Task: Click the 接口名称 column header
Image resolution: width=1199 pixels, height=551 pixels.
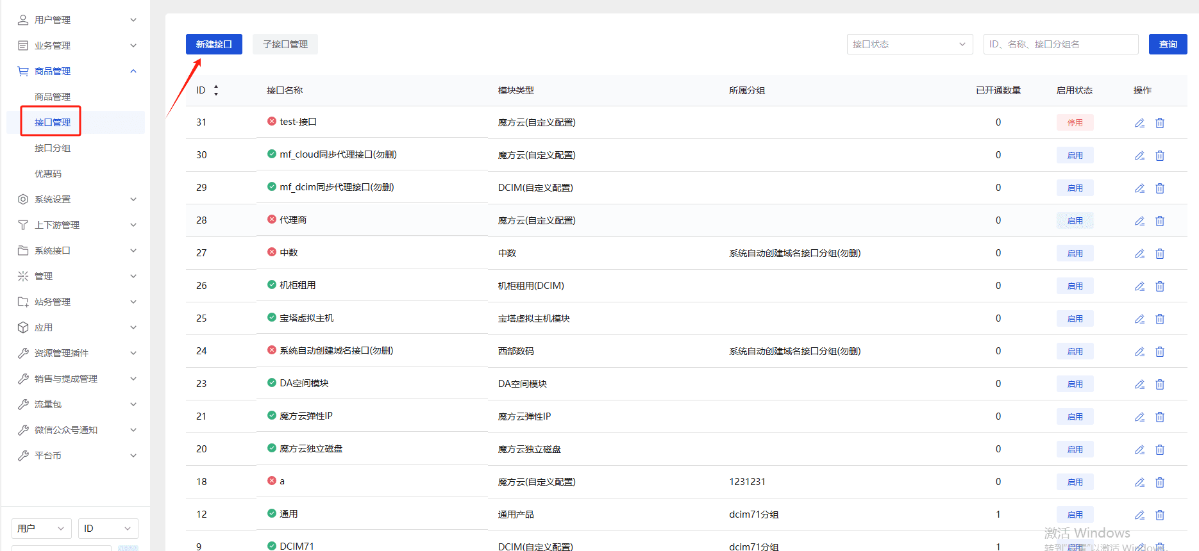Action: [x=285, y=90]
